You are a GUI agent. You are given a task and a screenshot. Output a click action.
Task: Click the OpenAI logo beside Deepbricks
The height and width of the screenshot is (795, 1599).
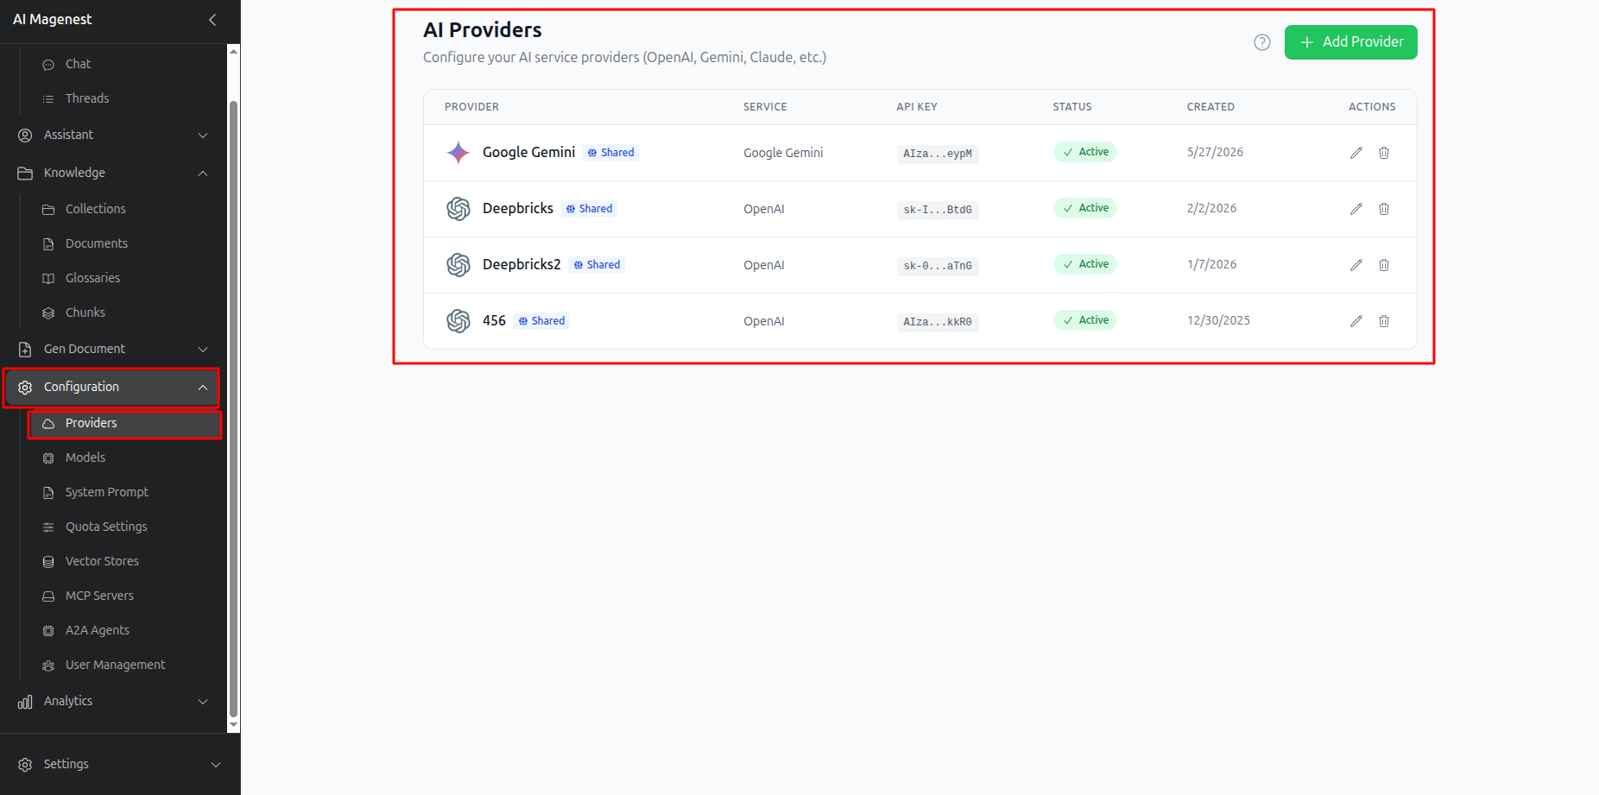pos(458,209)
